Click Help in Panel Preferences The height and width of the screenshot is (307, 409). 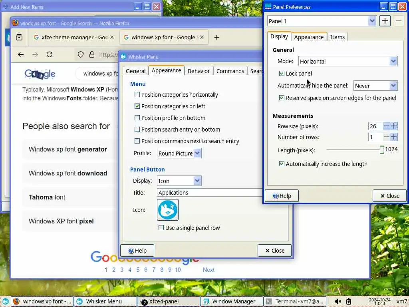tap(282, 196)
